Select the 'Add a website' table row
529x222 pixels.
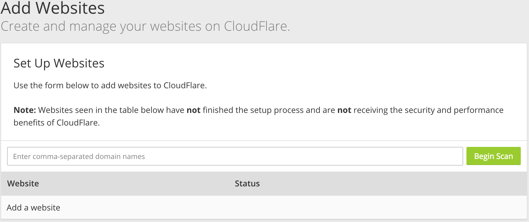(x=264, y=207)
